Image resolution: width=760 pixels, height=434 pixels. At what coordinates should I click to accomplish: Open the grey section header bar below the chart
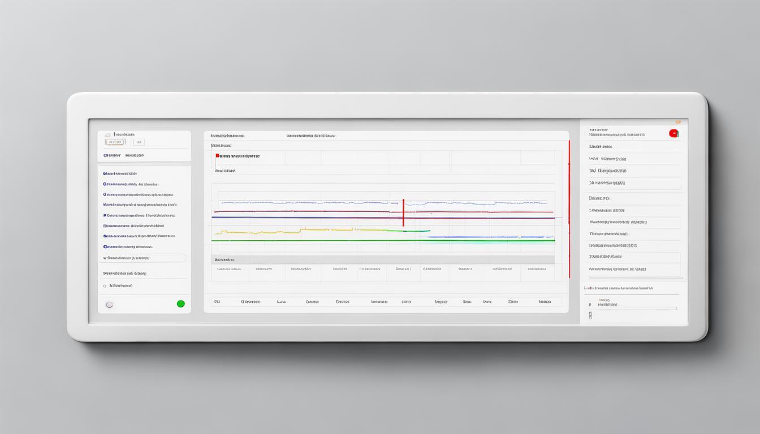point(383,260)
